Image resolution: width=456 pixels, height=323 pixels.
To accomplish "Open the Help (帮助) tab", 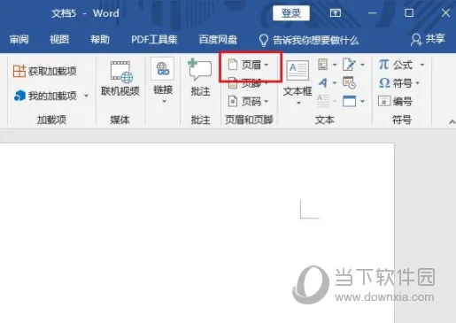I will (x=100, y=40).
